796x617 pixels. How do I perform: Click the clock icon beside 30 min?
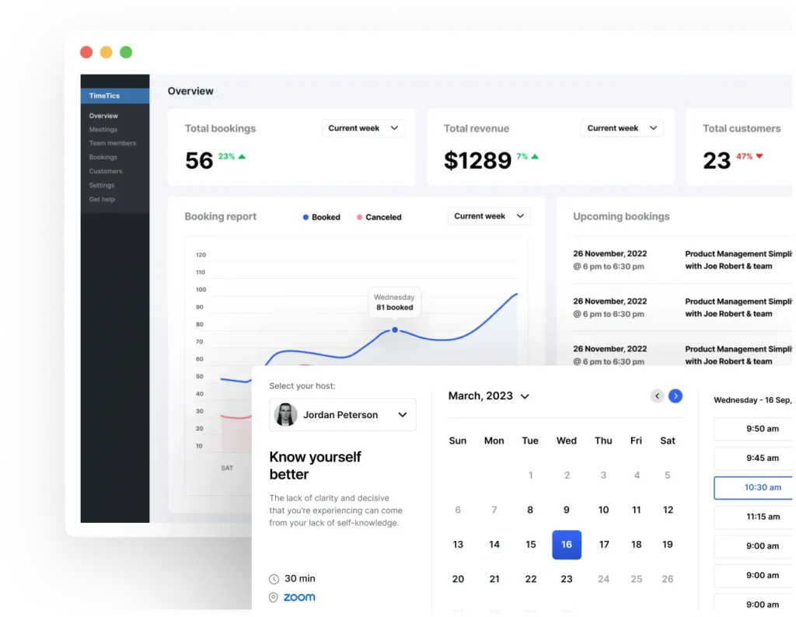(x=274, y=579)
